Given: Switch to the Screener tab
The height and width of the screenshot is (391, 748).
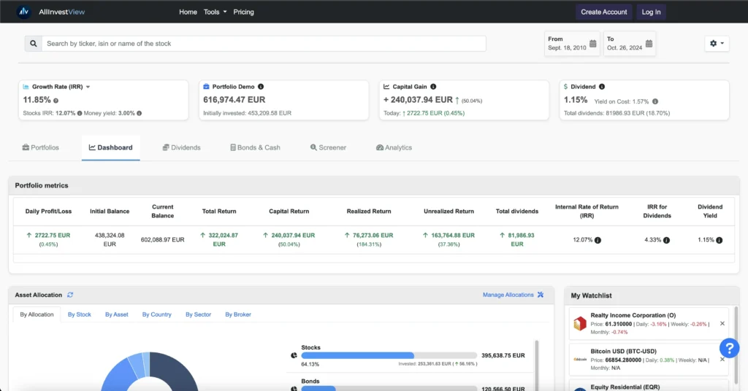Looking at the screenshot, I should [328, 147].
